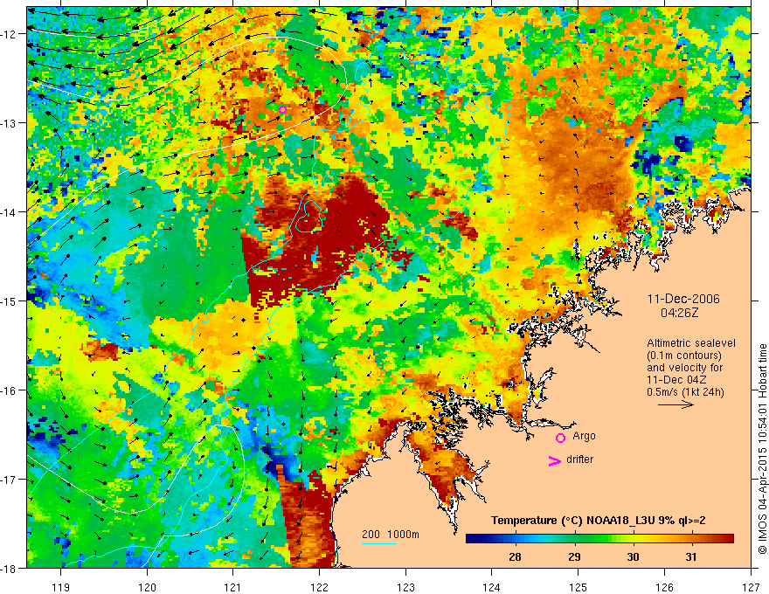Click the '-17' latitude label
The height and width of the screenshot is (594, 769).
(x=9, y=480)
